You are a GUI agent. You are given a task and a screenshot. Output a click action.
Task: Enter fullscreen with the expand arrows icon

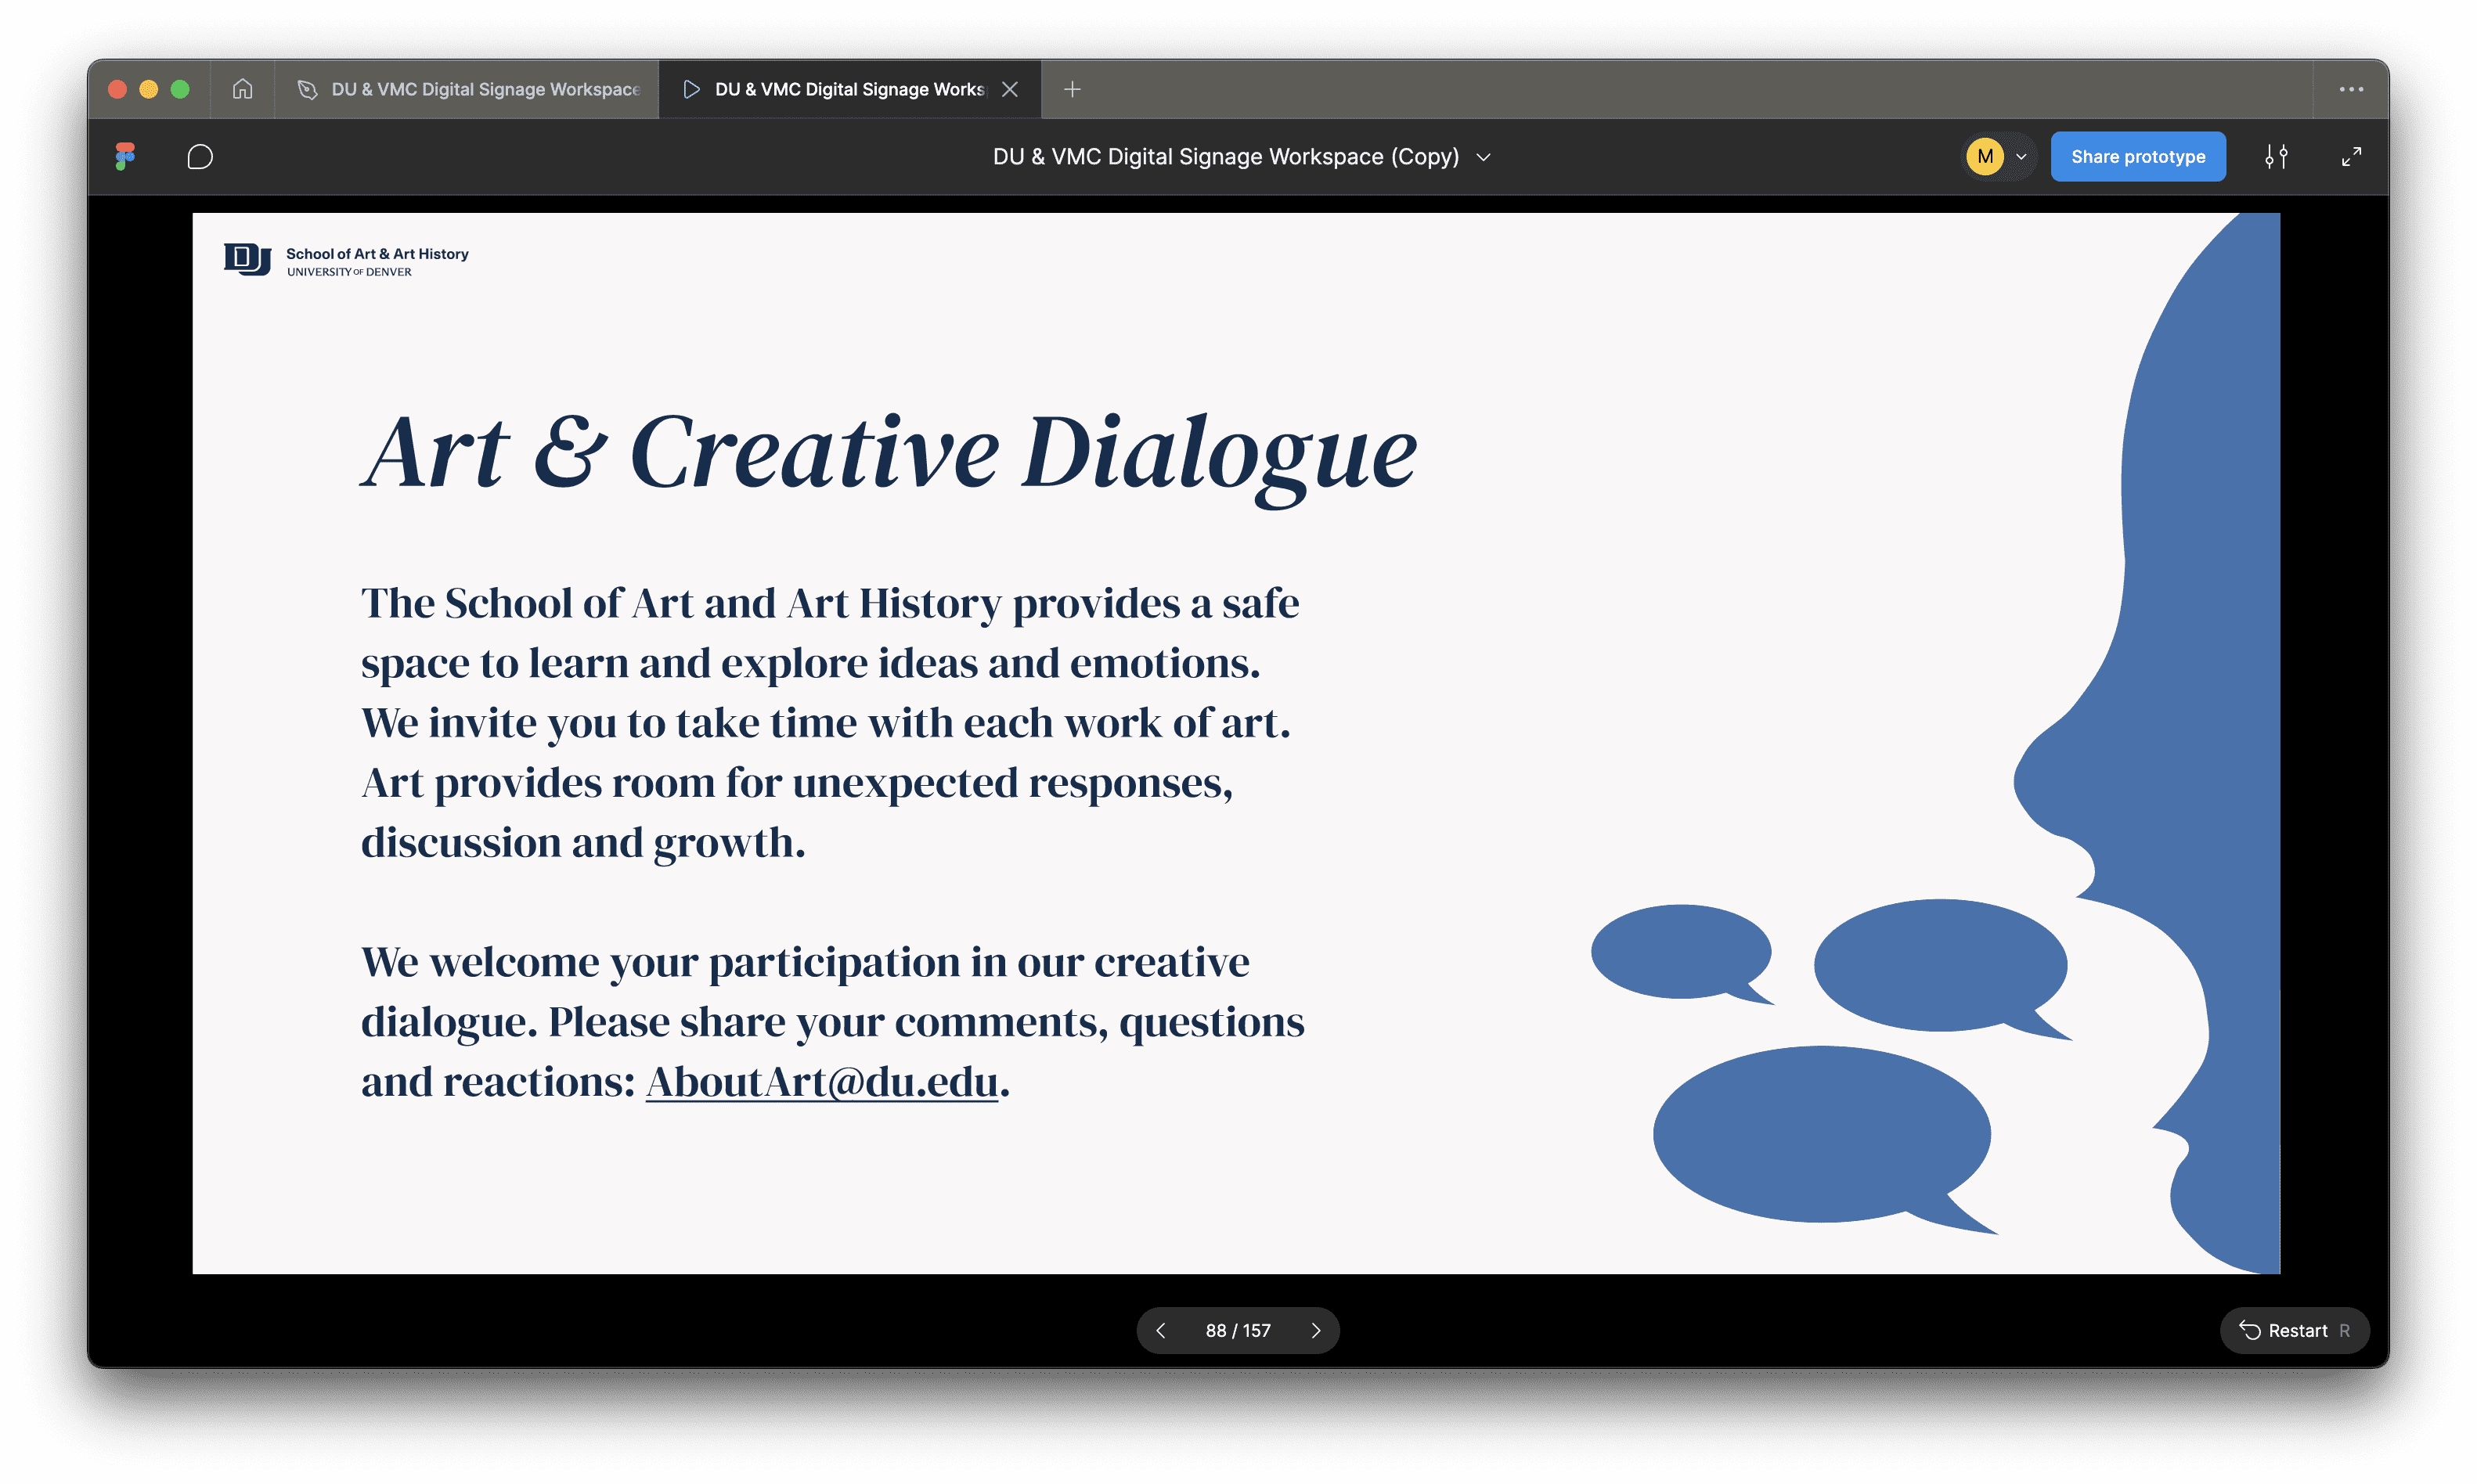[2351, 156]
